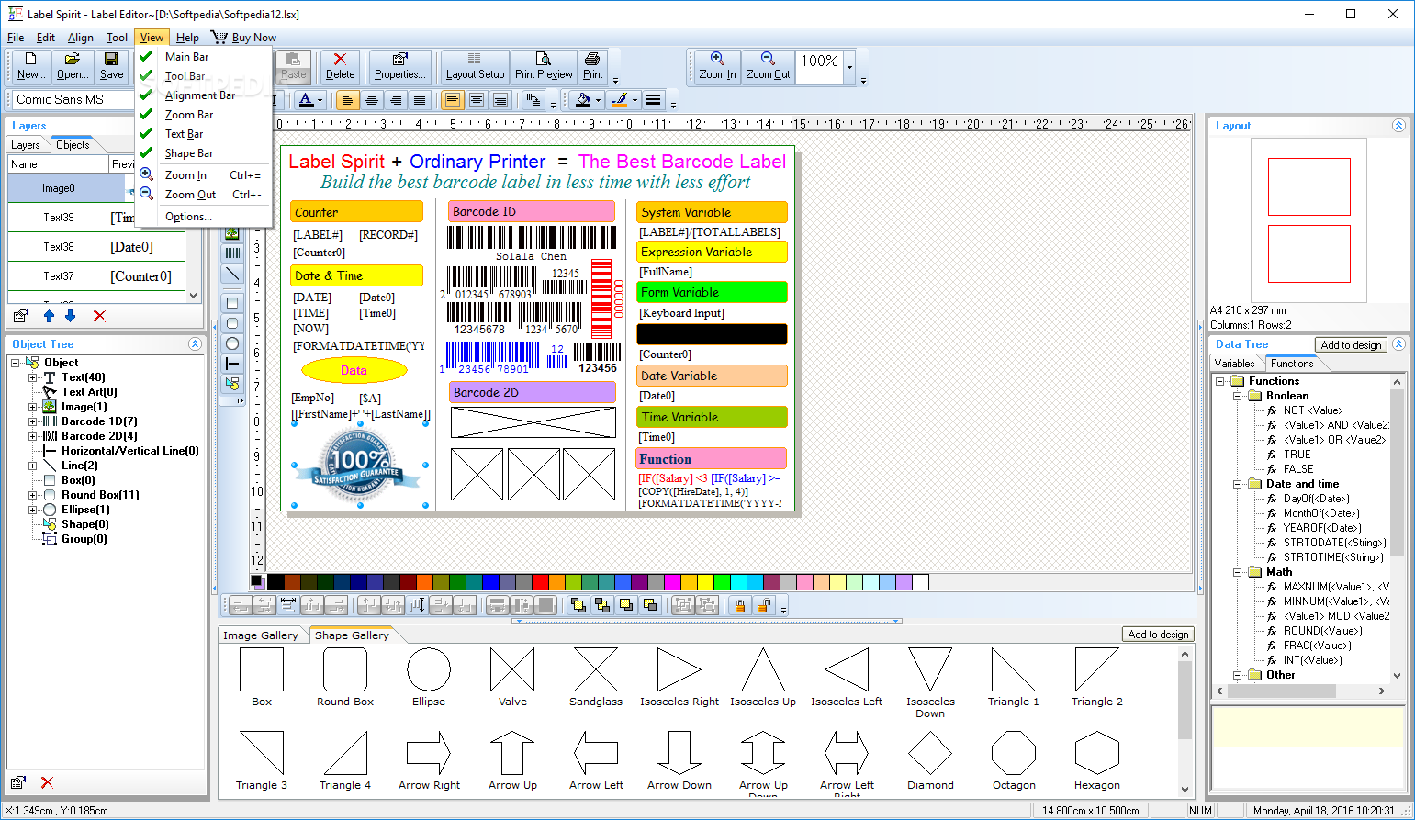Click the Send to Back icon

click(x=602, y=605)
